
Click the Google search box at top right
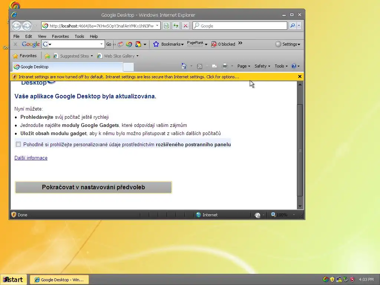(240, 26)
